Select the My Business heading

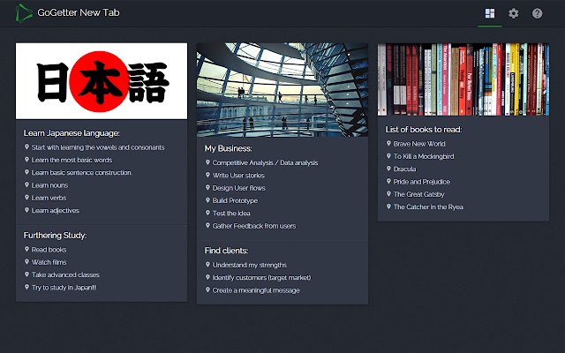pos(228,148)
